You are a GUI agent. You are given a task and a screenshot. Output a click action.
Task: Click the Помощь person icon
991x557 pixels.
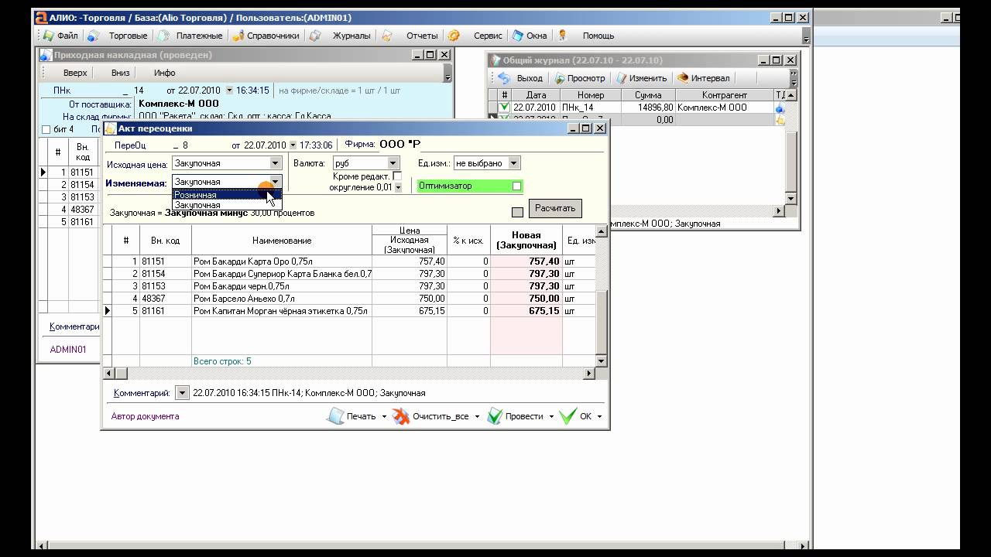click(563, 36)
